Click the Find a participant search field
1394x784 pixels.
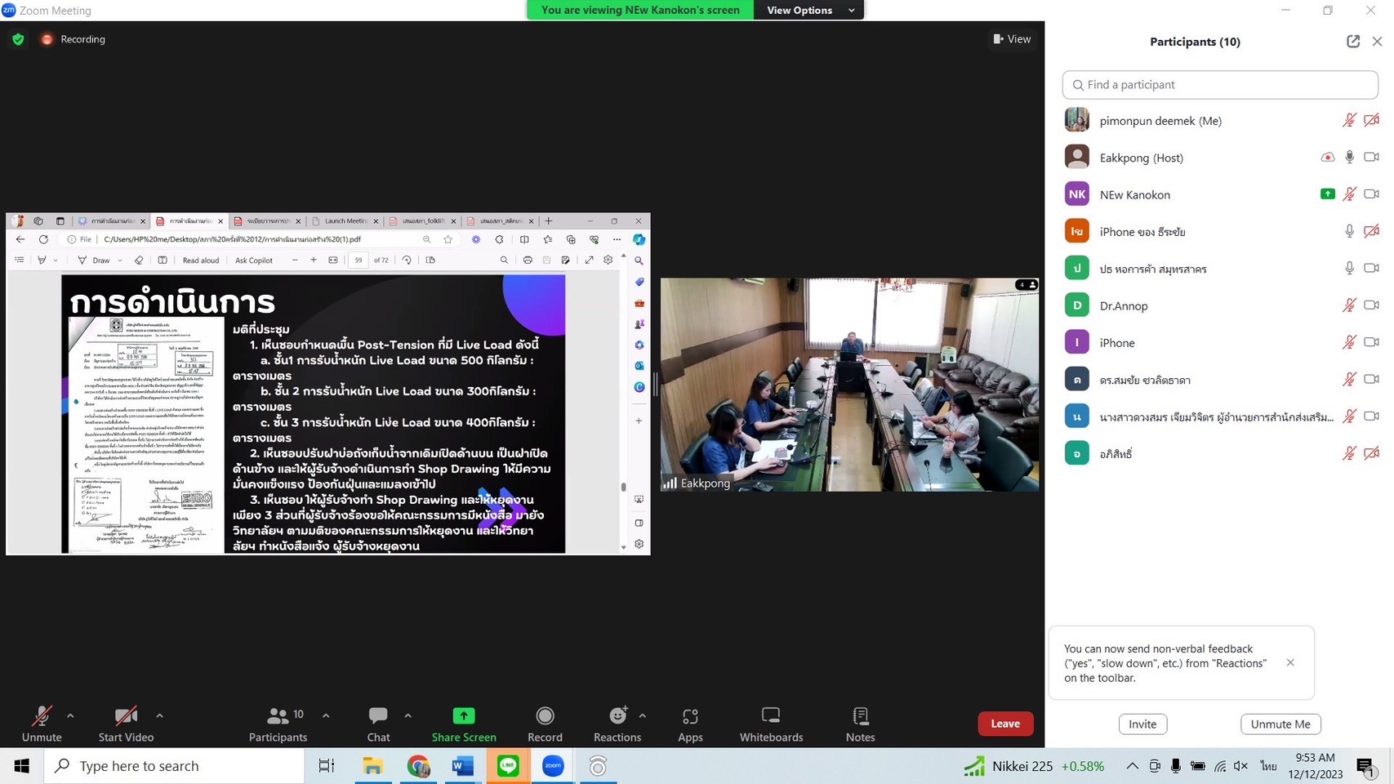[1220, 85]
